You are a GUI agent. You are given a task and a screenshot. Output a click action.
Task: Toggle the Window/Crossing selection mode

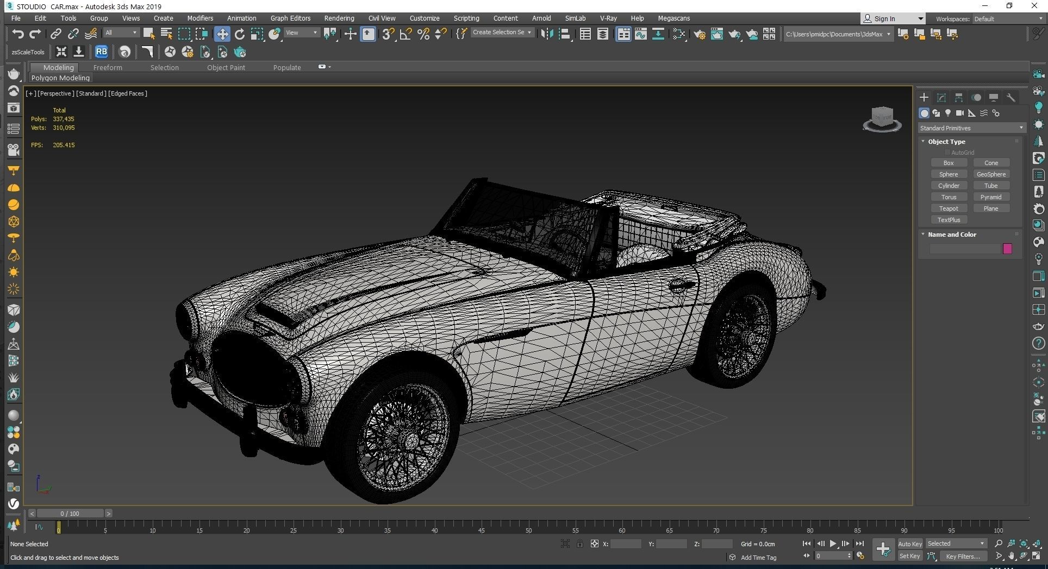(202, 34)
